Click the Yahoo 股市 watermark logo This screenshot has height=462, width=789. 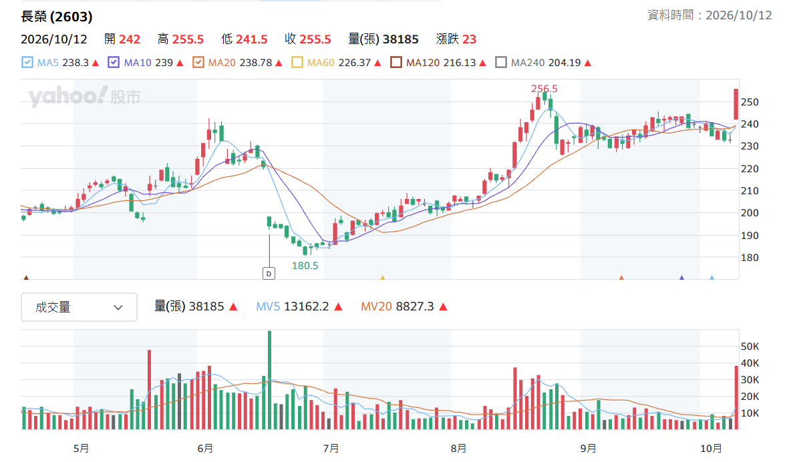pos(85,95)
